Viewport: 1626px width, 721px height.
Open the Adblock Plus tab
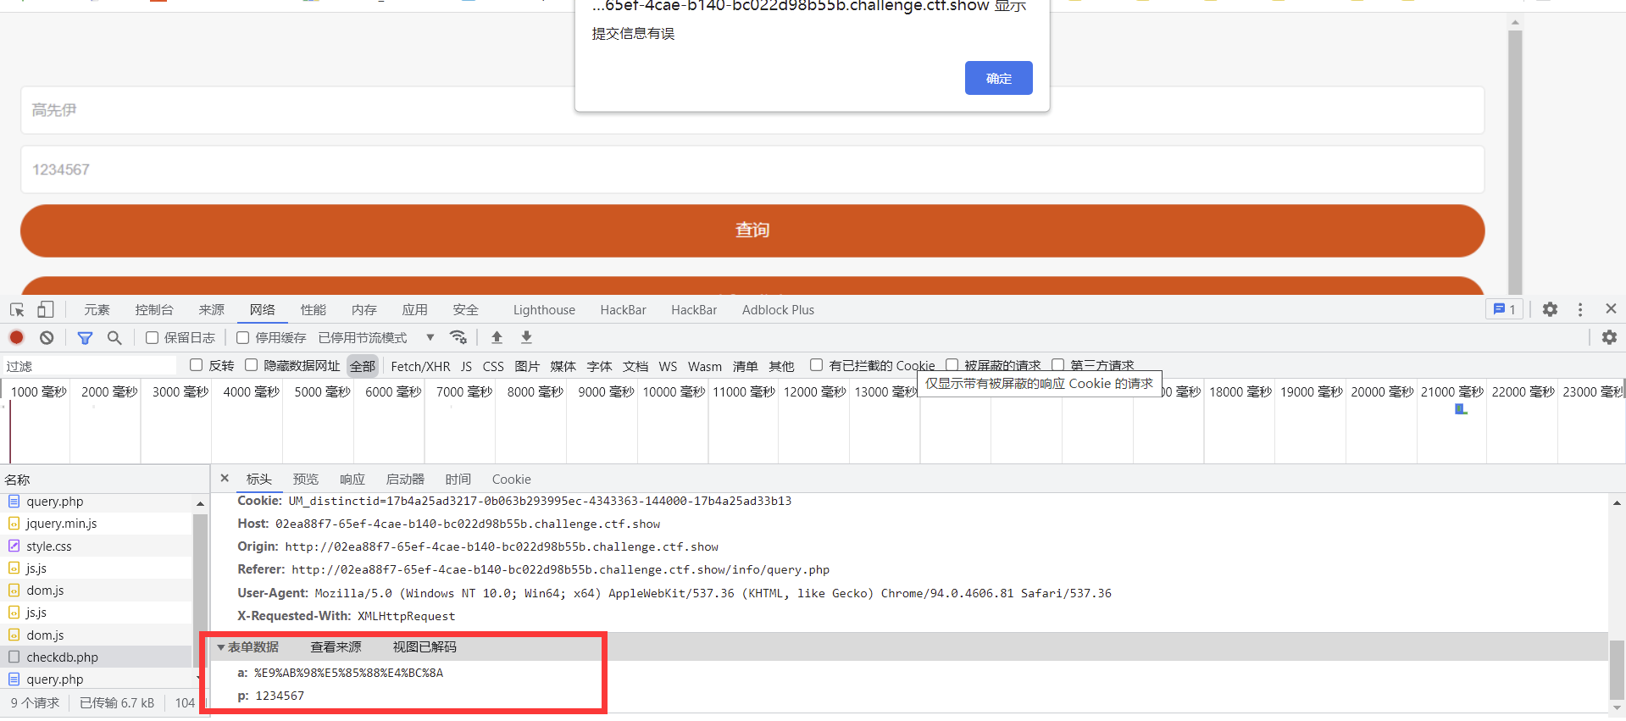[778, 310]
